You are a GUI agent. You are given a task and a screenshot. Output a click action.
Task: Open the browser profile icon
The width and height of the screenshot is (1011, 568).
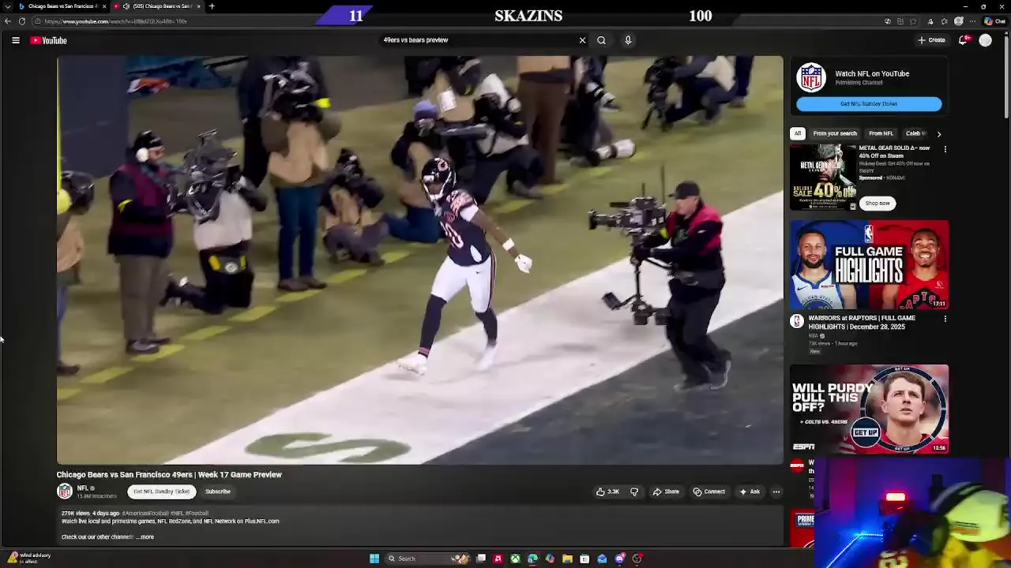(x=959, y=21)
